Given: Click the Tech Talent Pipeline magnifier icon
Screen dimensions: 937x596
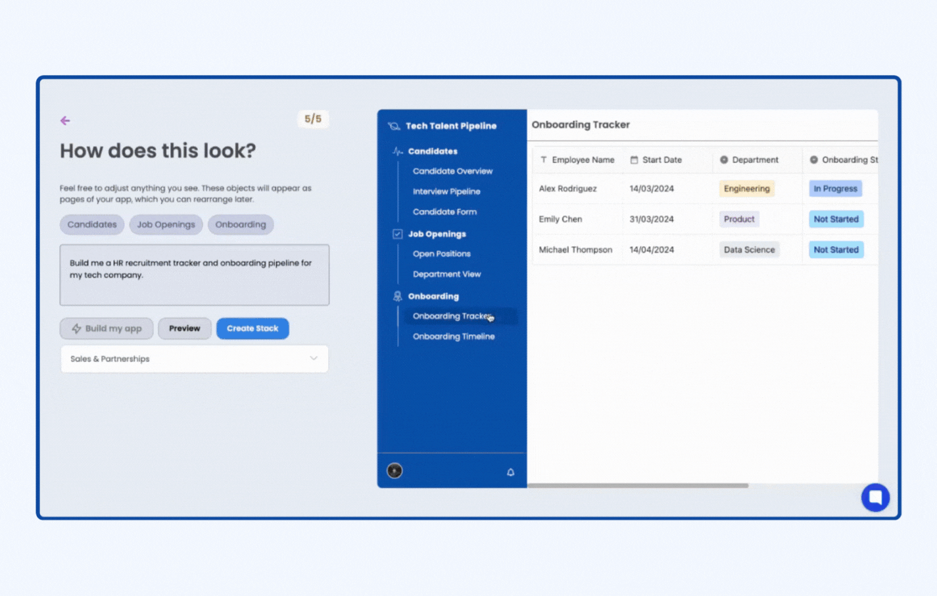Looking at the screenshot, I should (394, 126).
